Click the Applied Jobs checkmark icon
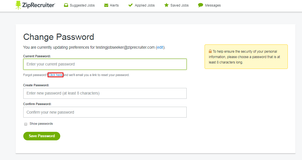This screenshot has height=160, width=302. click(x=130, y=5)
